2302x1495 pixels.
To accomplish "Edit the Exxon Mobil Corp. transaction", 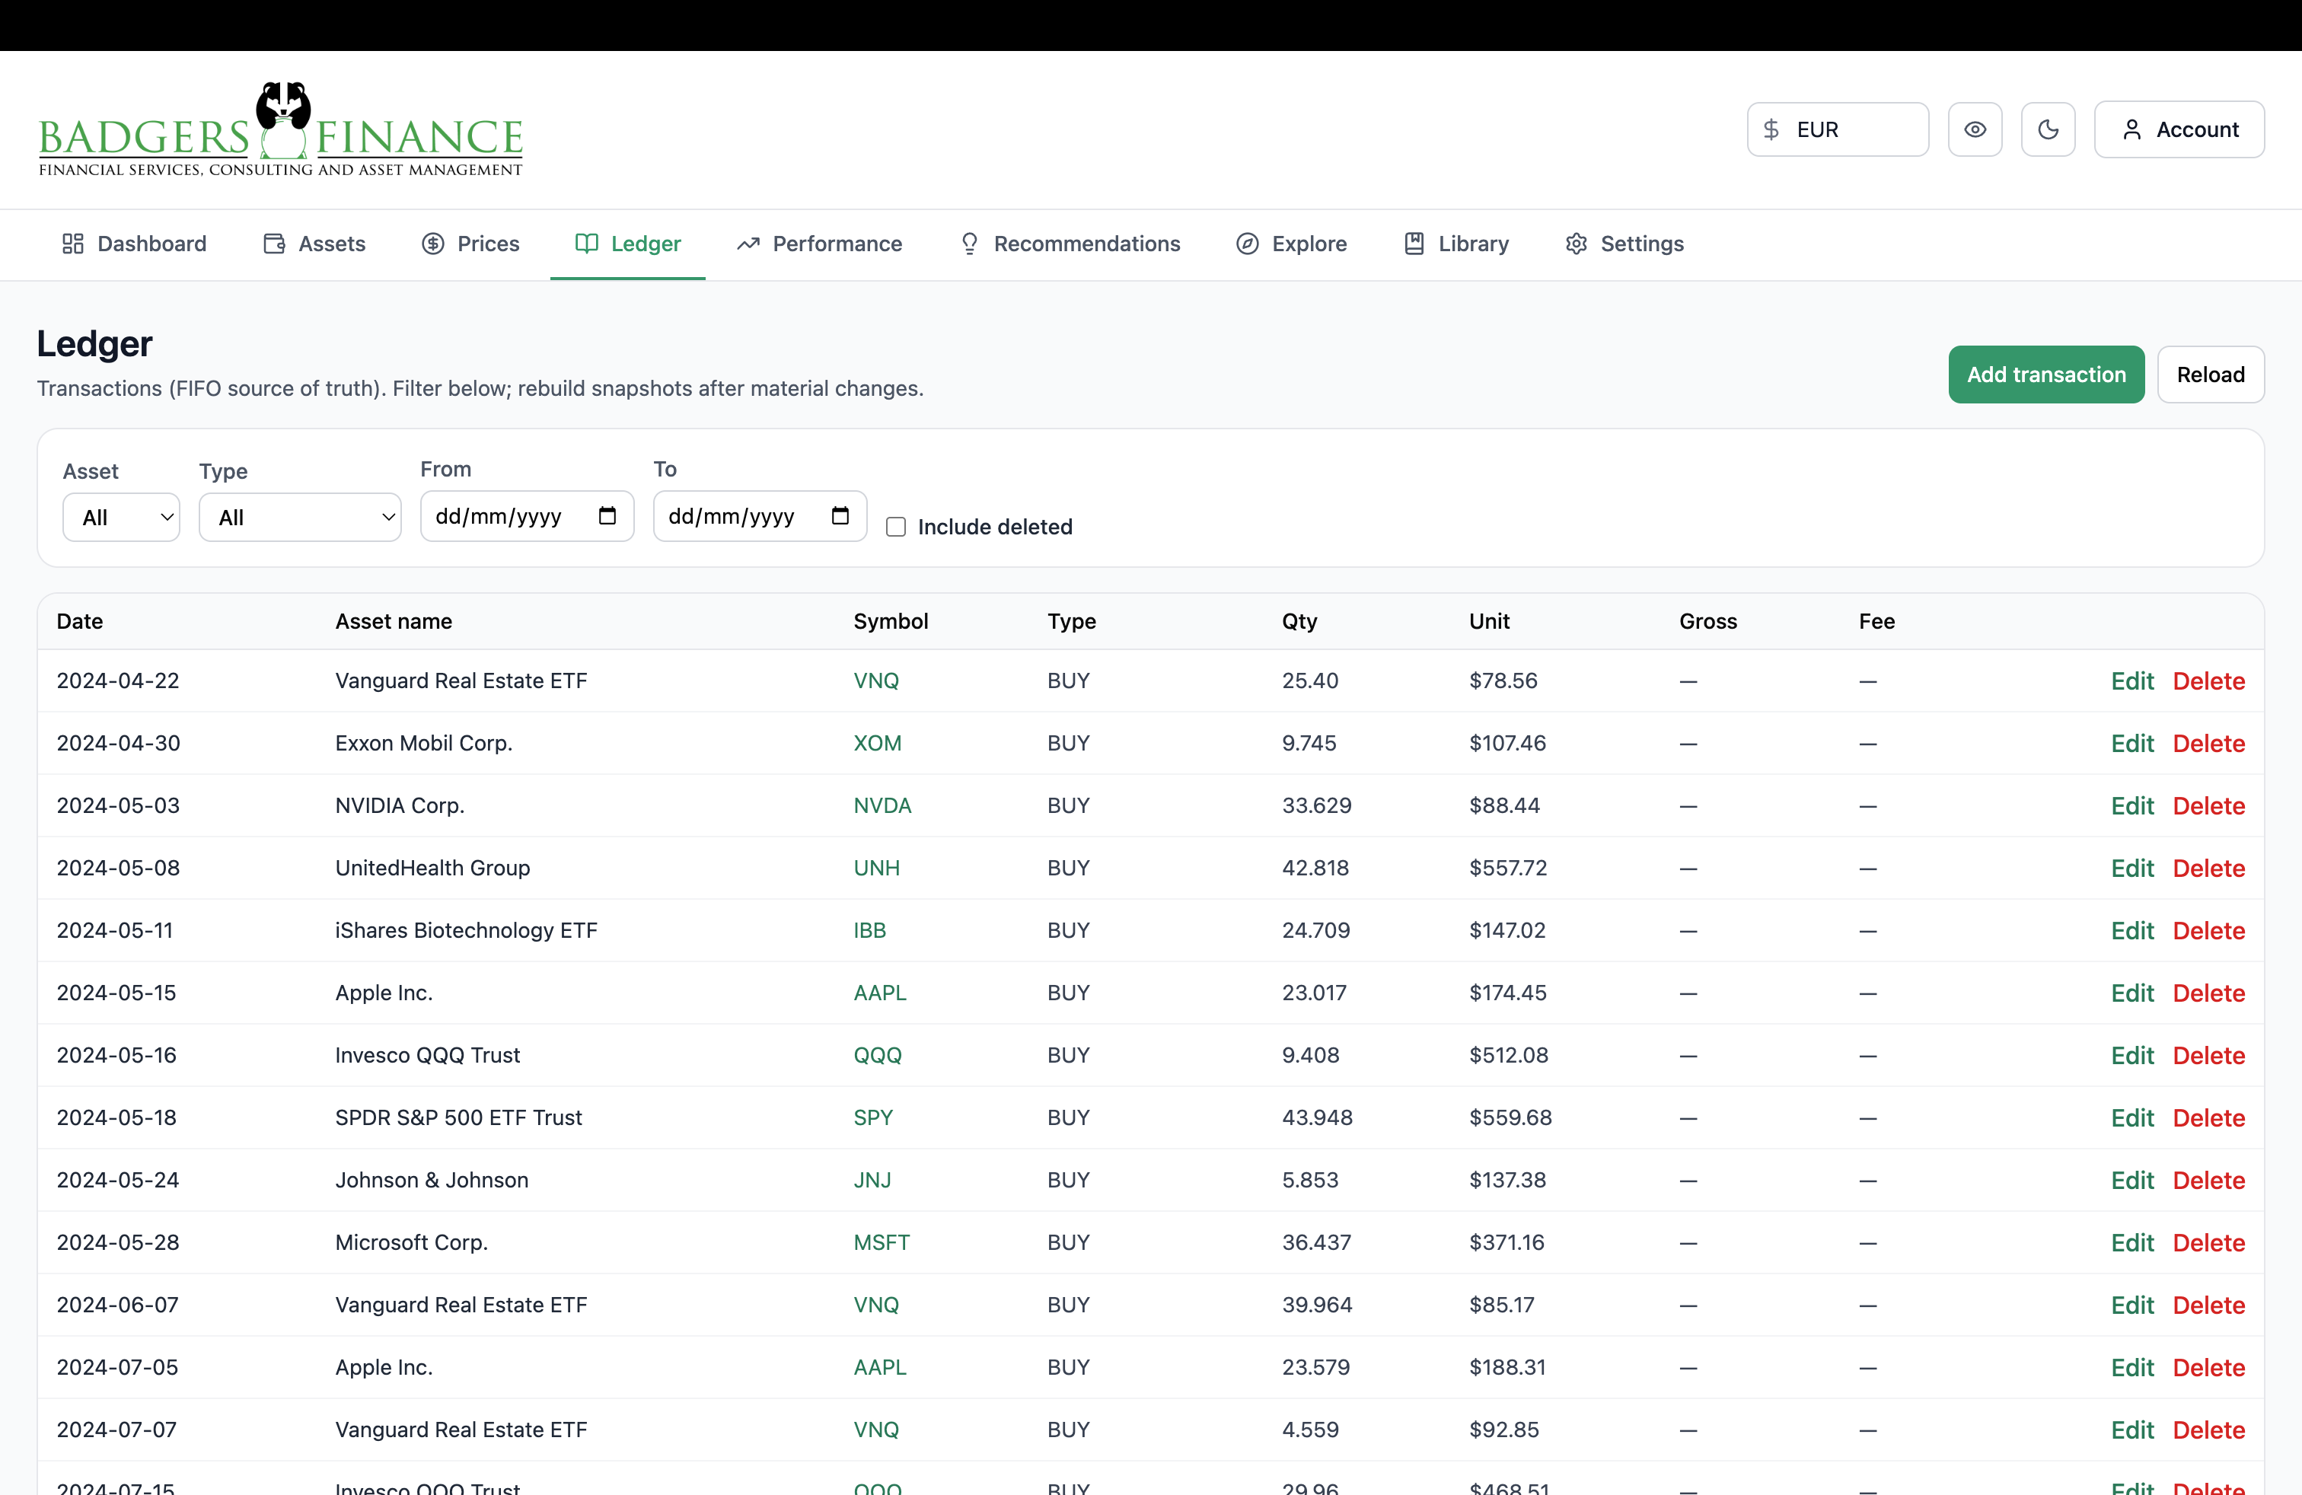I will [2131, 744].
